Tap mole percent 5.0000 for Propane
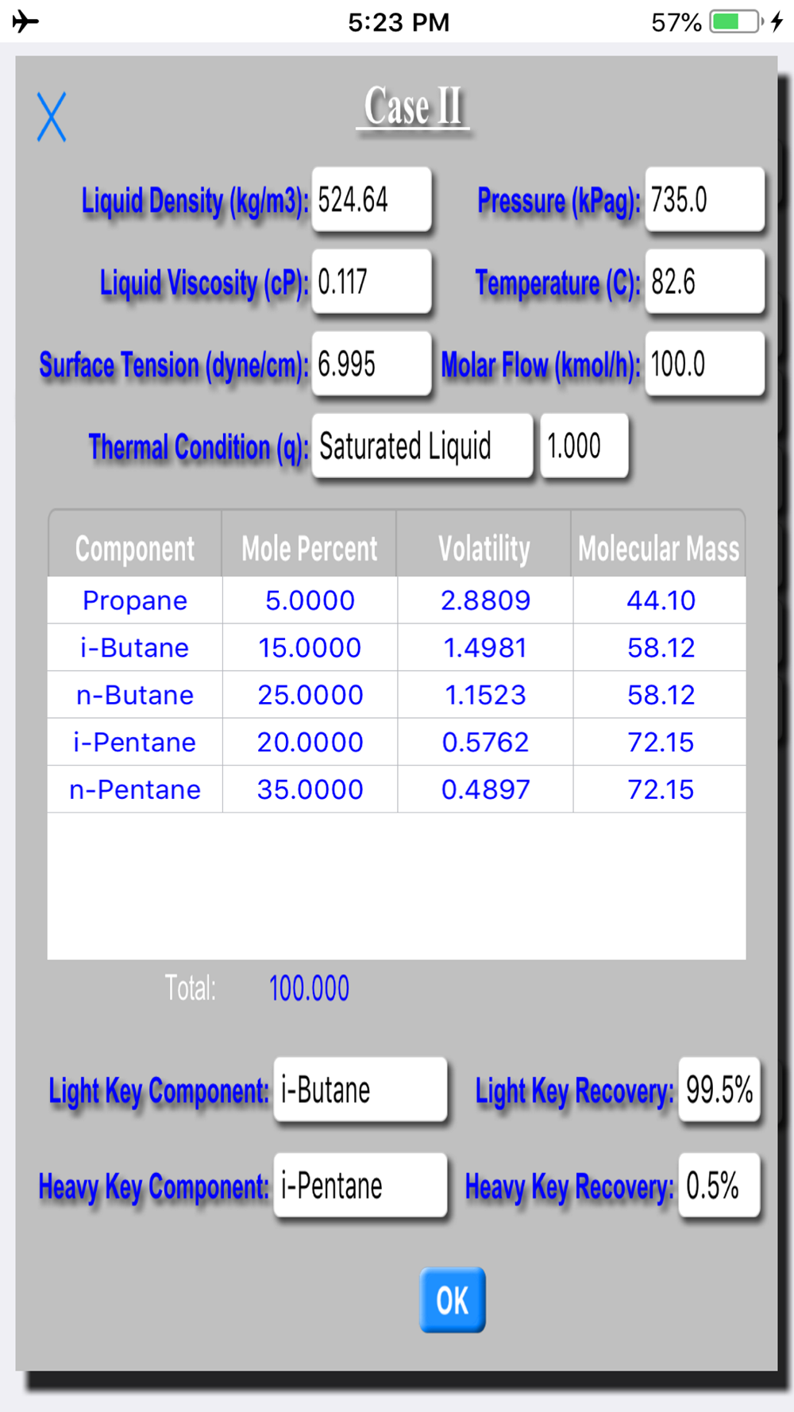The height and width of the screenshot is (1412, 794). (x=310, y=600)
